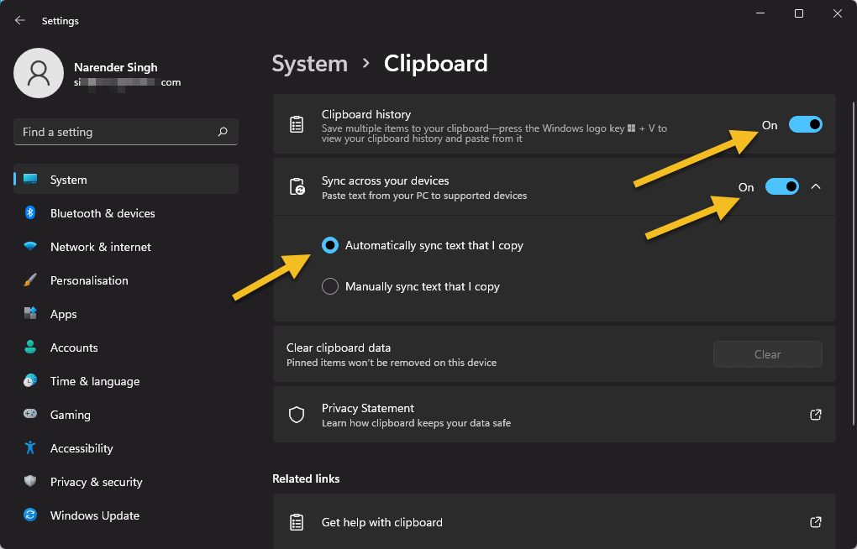
Task: Click the Find a setting search box
Action: (x=126, y=132)
